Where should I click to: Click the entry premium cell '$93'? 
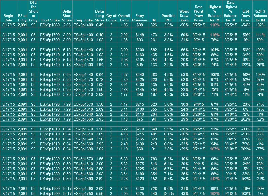point(140,40)
